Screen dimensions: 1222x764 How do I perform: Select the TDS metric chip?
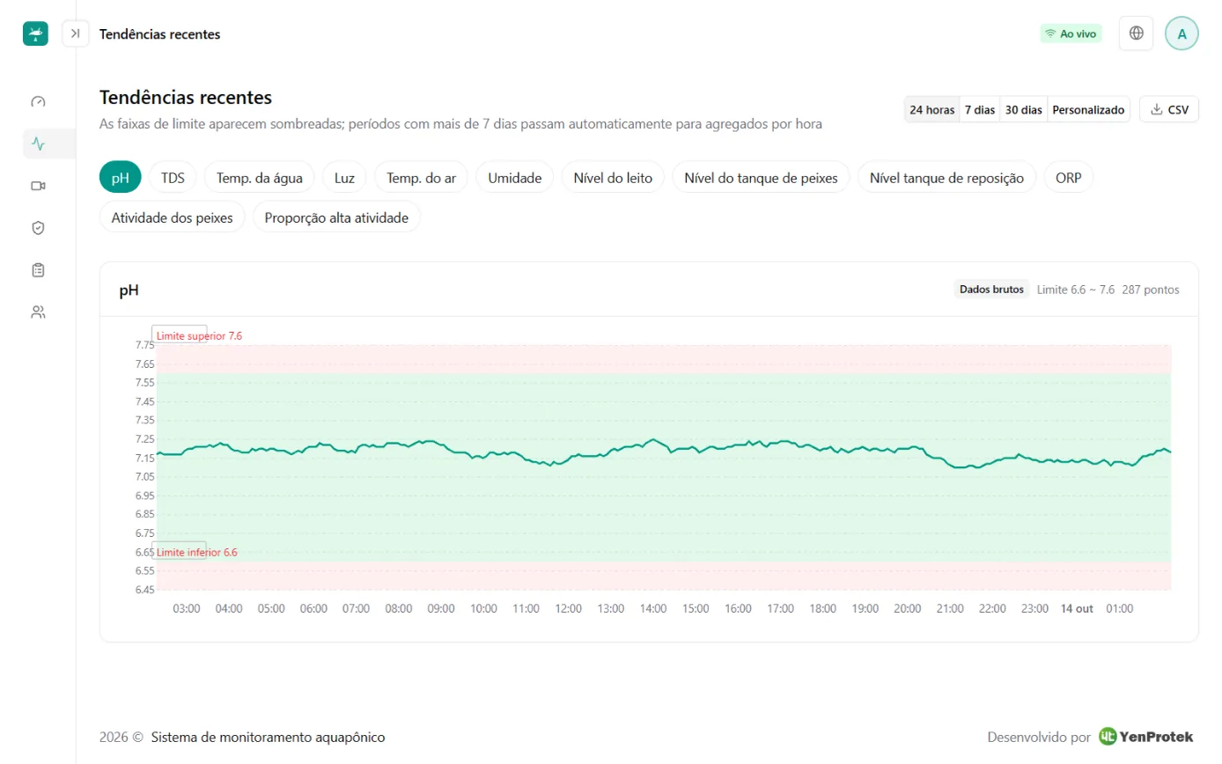coord(173,177)
